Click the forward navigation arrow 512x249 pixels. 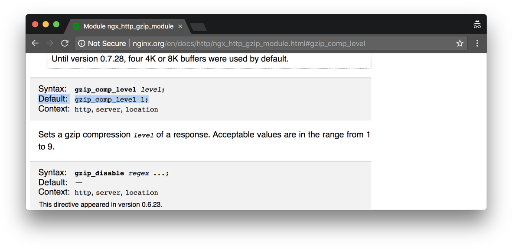click(50, 43)
